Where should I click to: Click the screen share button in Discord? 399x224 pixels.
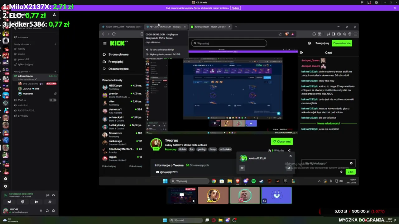coord(22,202)
